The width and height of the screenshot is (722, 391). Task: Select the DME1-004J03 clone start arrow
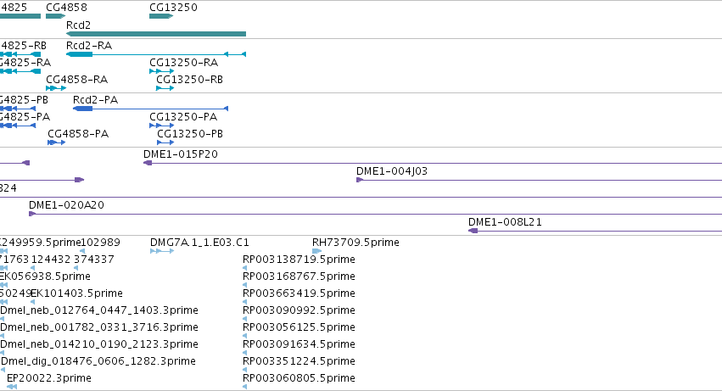pos(360,180)
